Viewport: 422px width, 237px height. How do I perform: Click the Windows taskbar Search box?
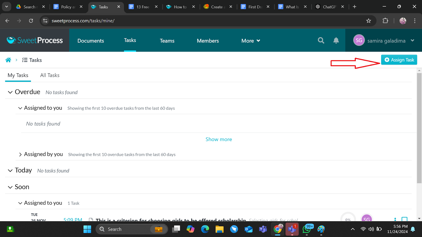click(132, 229)
